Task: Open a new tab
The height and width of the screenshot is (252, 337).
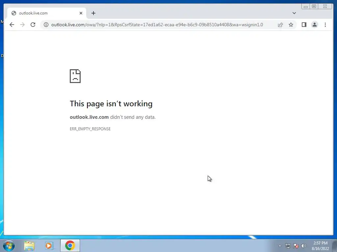Action: (93, 13)
